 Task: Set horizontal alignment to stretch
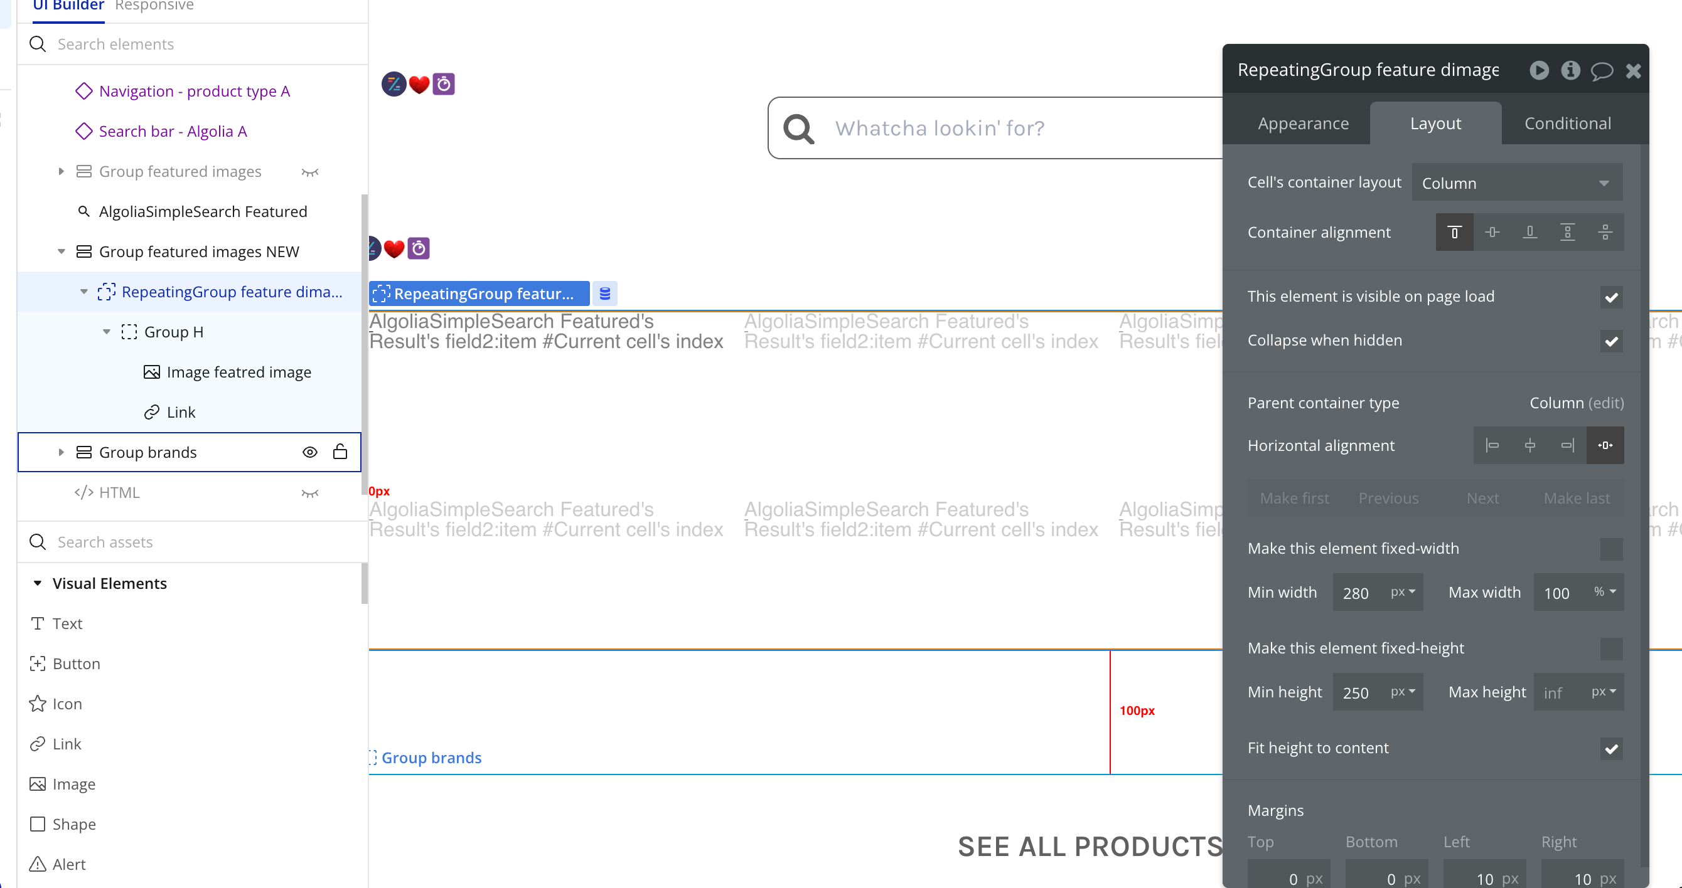click(x=1605, y=446)
